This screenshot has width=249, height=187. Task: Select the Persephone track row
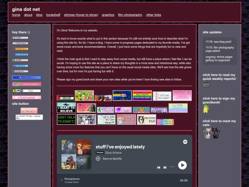point(125,181)
